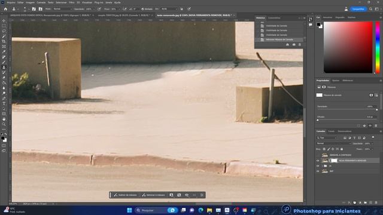Select the Hand tool
The image size is (383, 215).
(4, 119)
